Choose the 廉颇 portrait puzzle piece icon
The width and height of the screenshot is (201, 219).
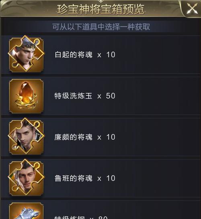pos(26,136)
